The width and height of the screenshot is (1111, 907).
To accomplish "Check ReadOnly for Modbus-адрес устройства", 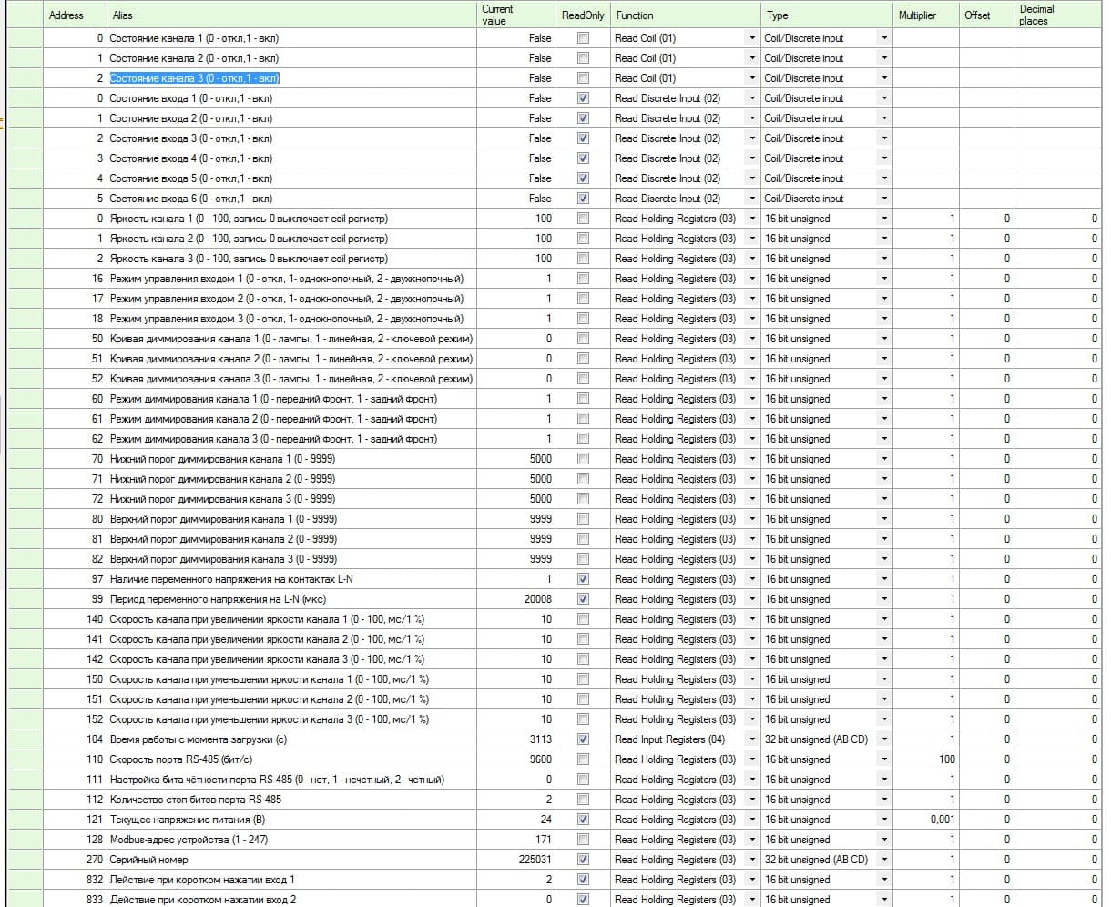I will tap(583, 840).
